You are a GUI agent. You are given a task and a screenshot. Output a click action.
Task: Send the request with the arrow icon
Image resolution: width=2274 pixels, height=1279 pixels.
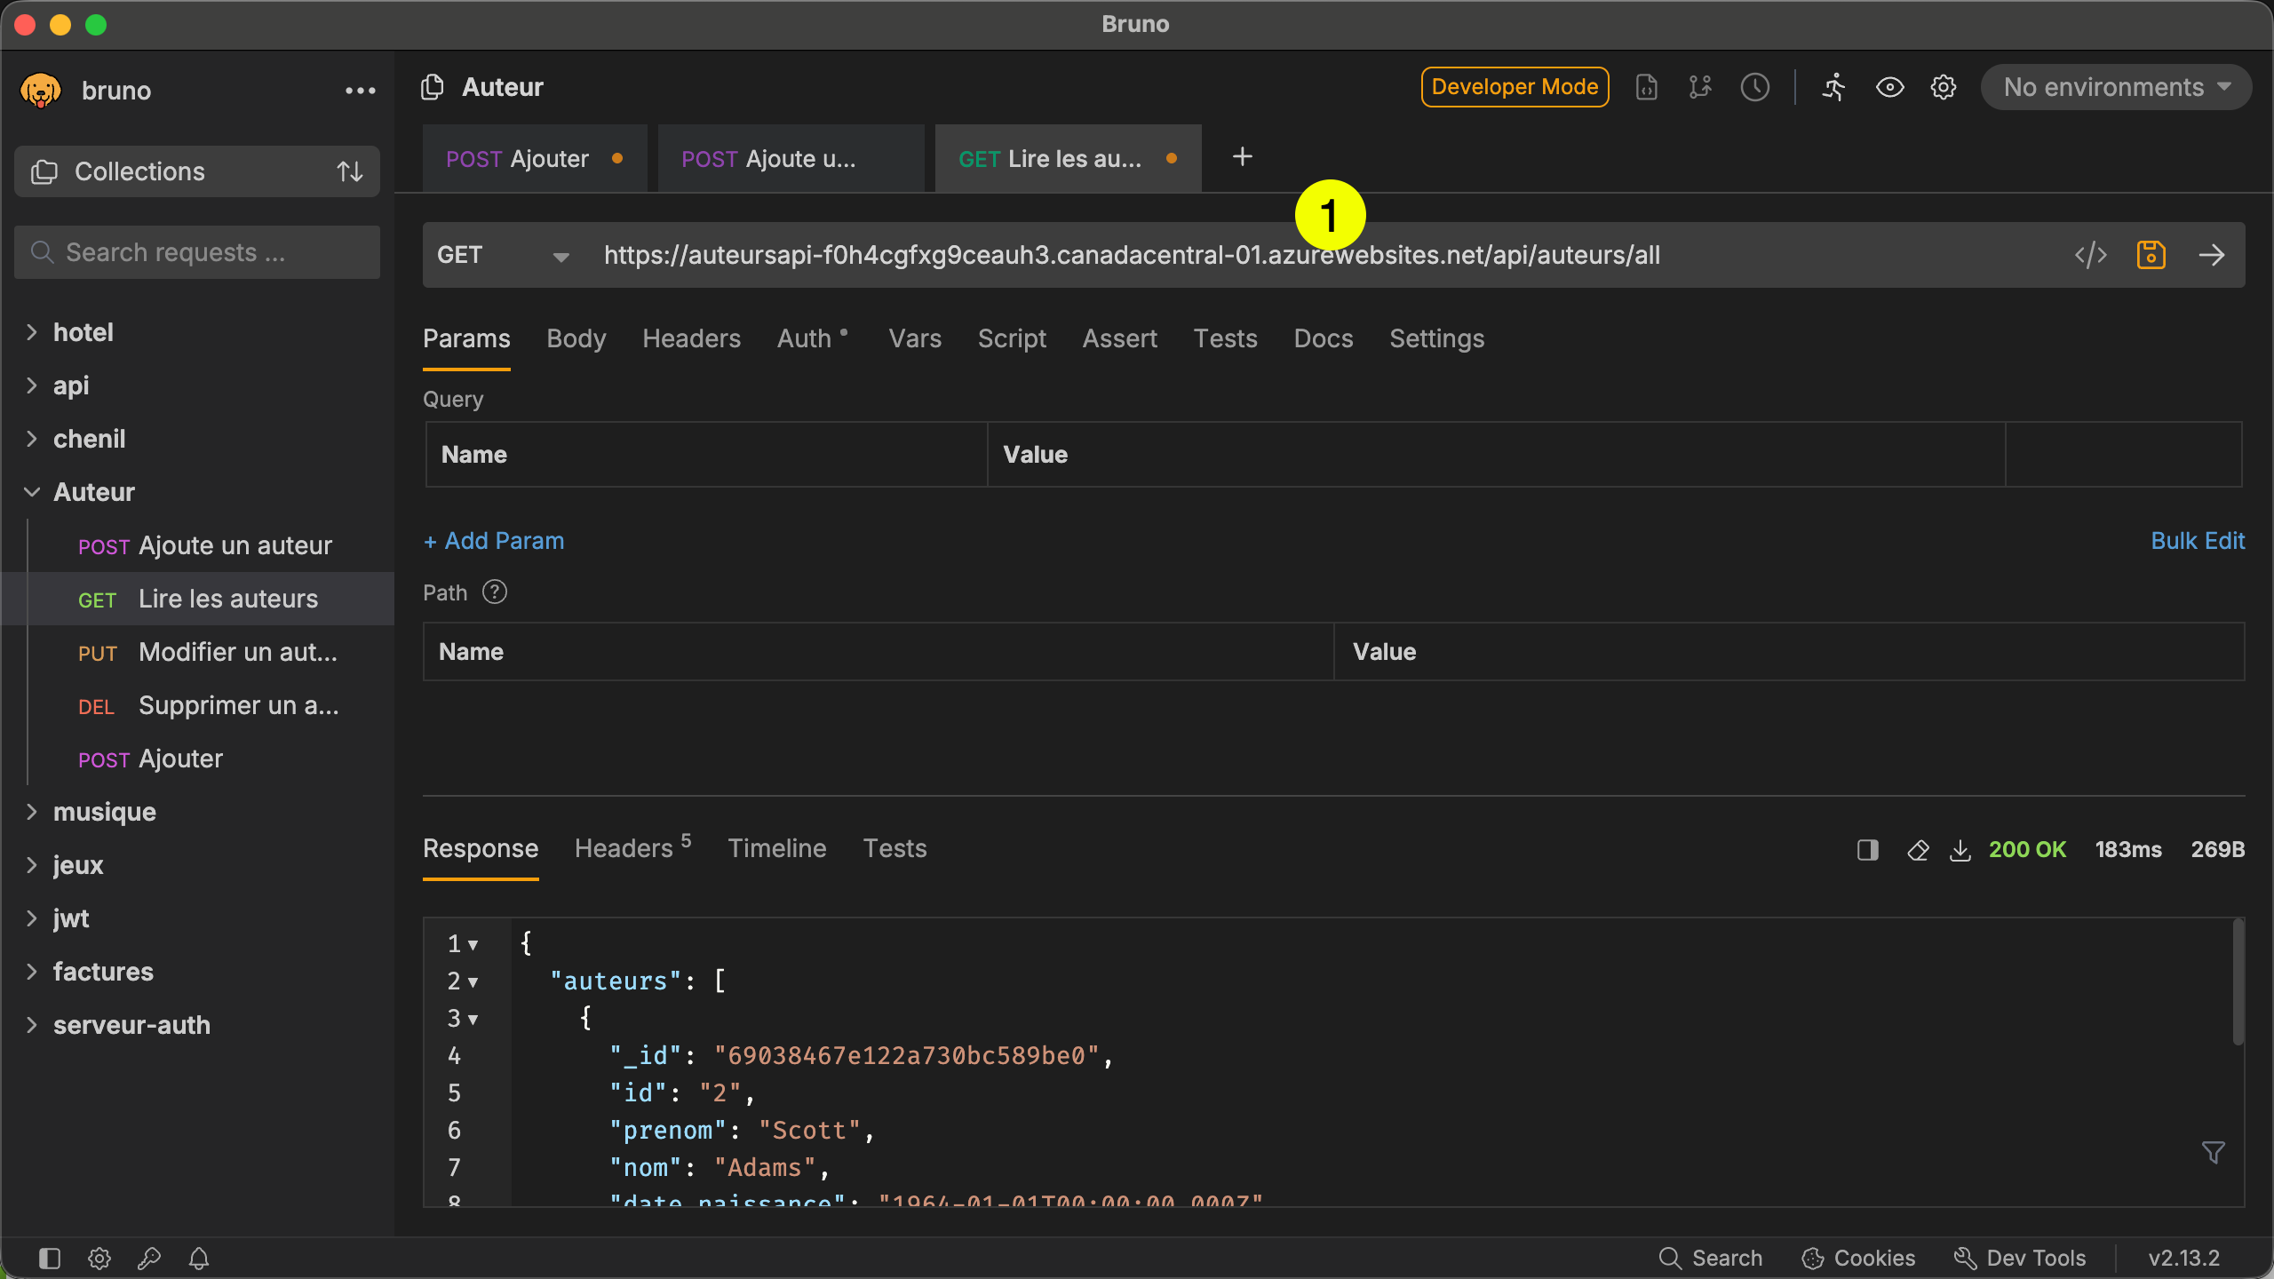(x=2212, y=255)
